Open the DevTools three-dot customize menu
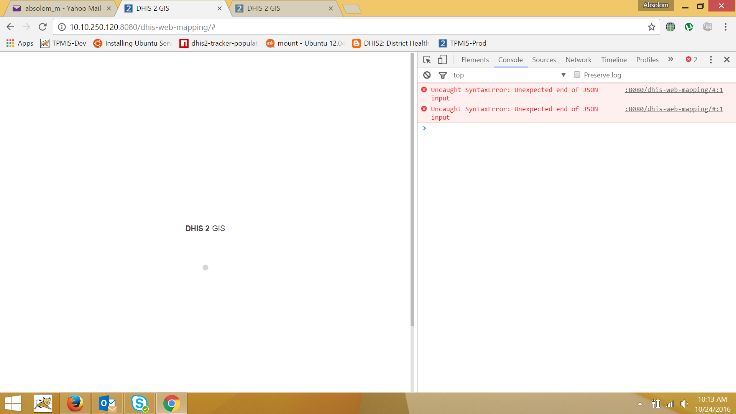The height and width of the screenshot is (414, 736). click(x=711, y=60)
